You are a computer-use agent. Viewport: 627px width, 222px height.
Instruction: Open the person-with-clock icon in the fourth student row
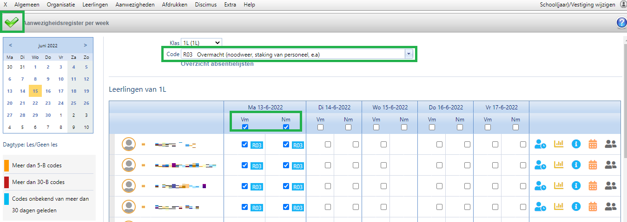pos(541,207)
